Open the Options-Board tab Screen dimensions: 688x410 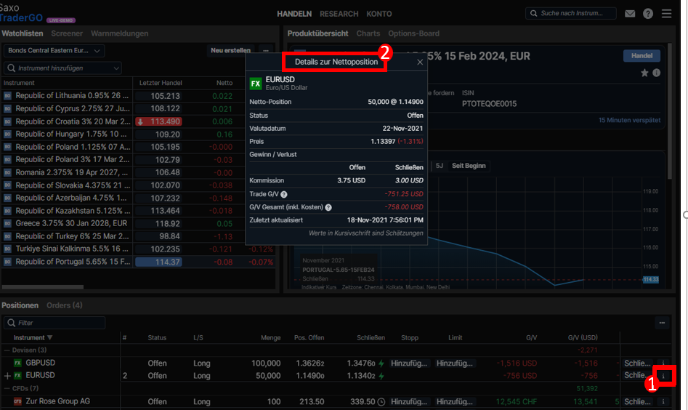(x=414, y=33)
